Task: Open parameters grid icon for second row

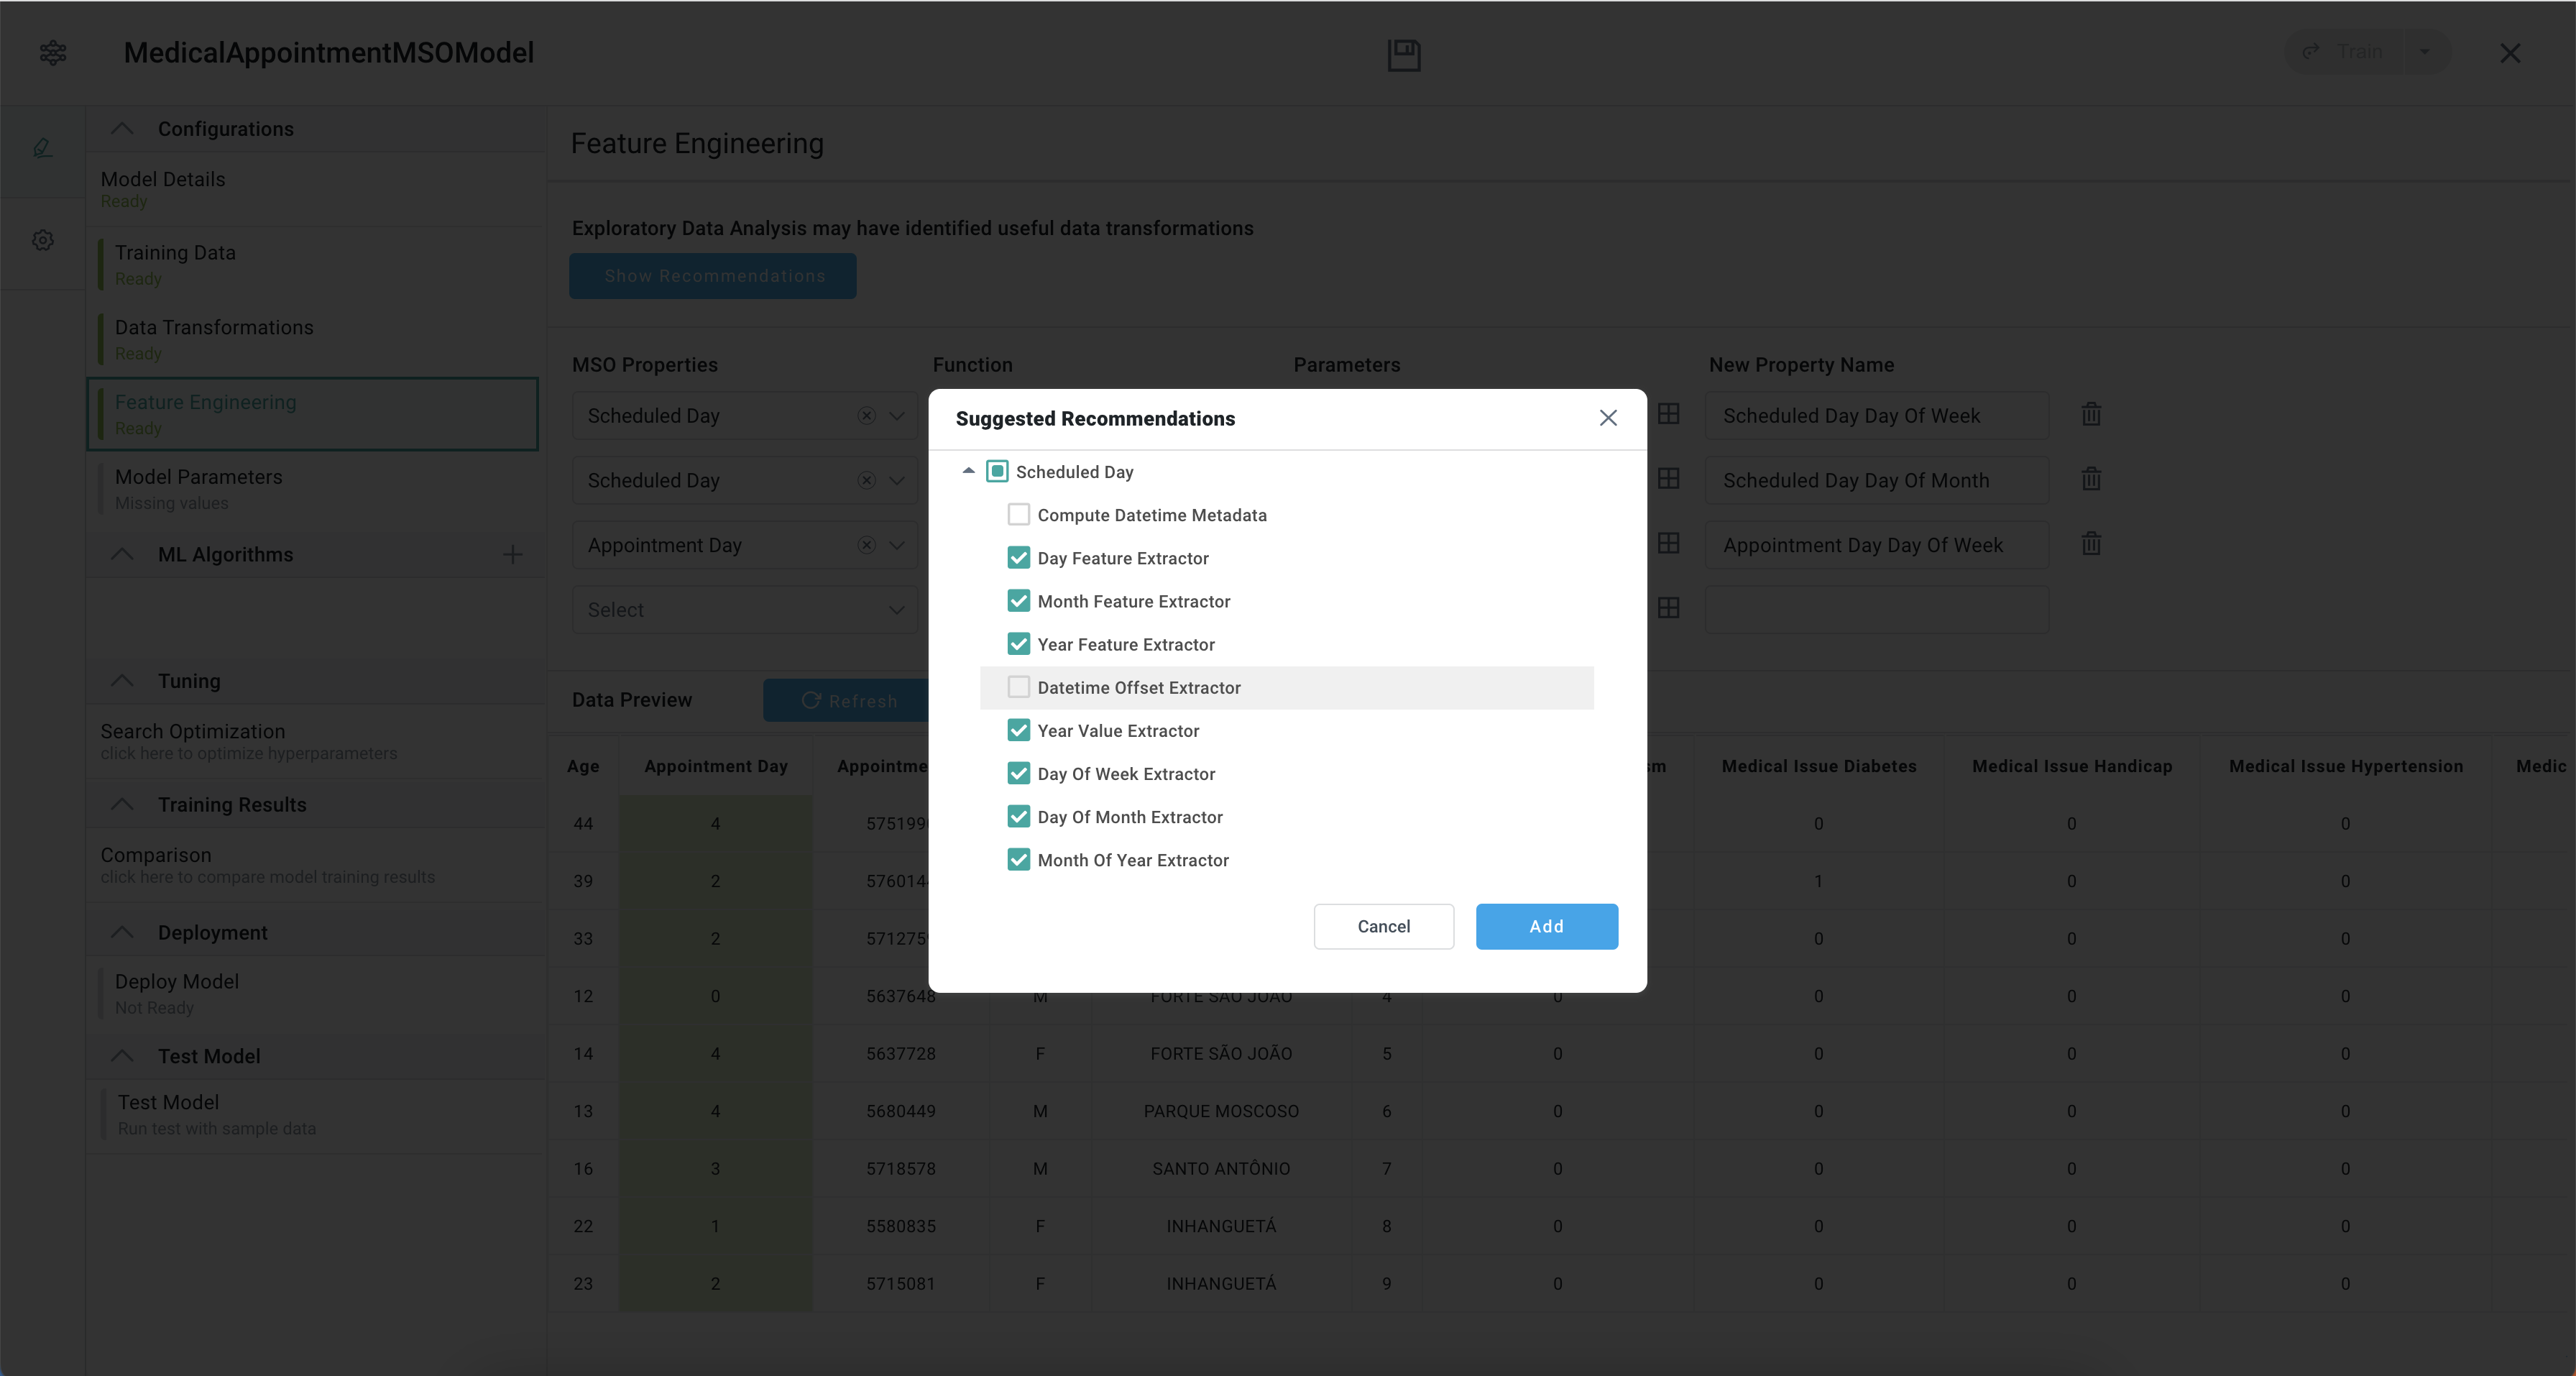Action: coord(1668,479)
